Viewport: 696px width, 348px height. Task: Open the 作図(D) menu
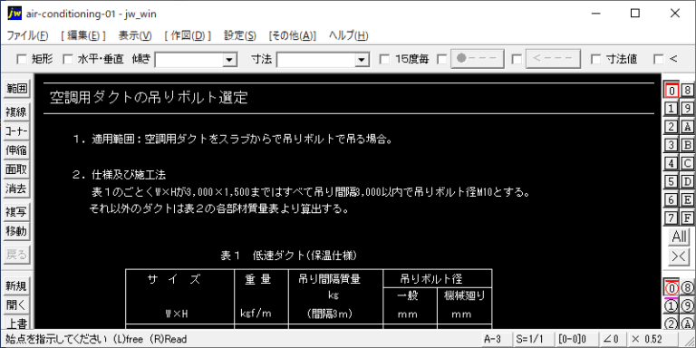[188, 36]
